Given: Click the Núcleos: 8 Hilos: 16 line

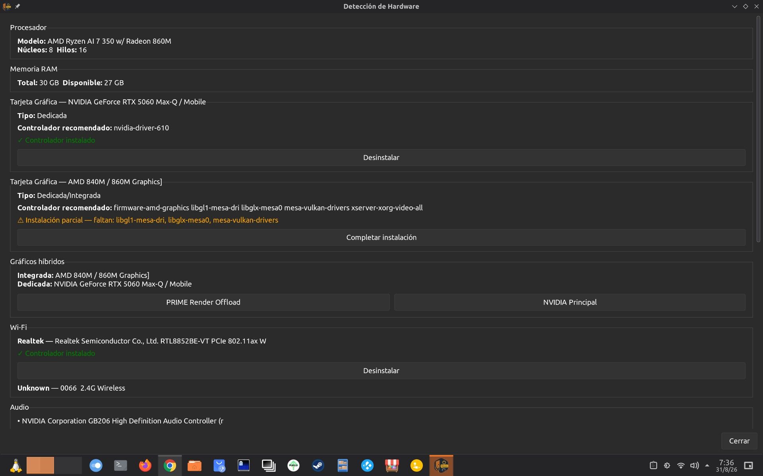Looking at the screenshot, I should click(52, 50).
